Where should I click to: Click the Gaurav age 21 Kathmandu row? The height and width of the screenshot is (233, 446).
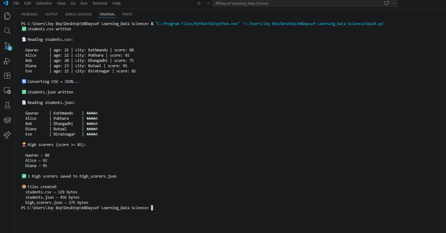coord(80,50)
